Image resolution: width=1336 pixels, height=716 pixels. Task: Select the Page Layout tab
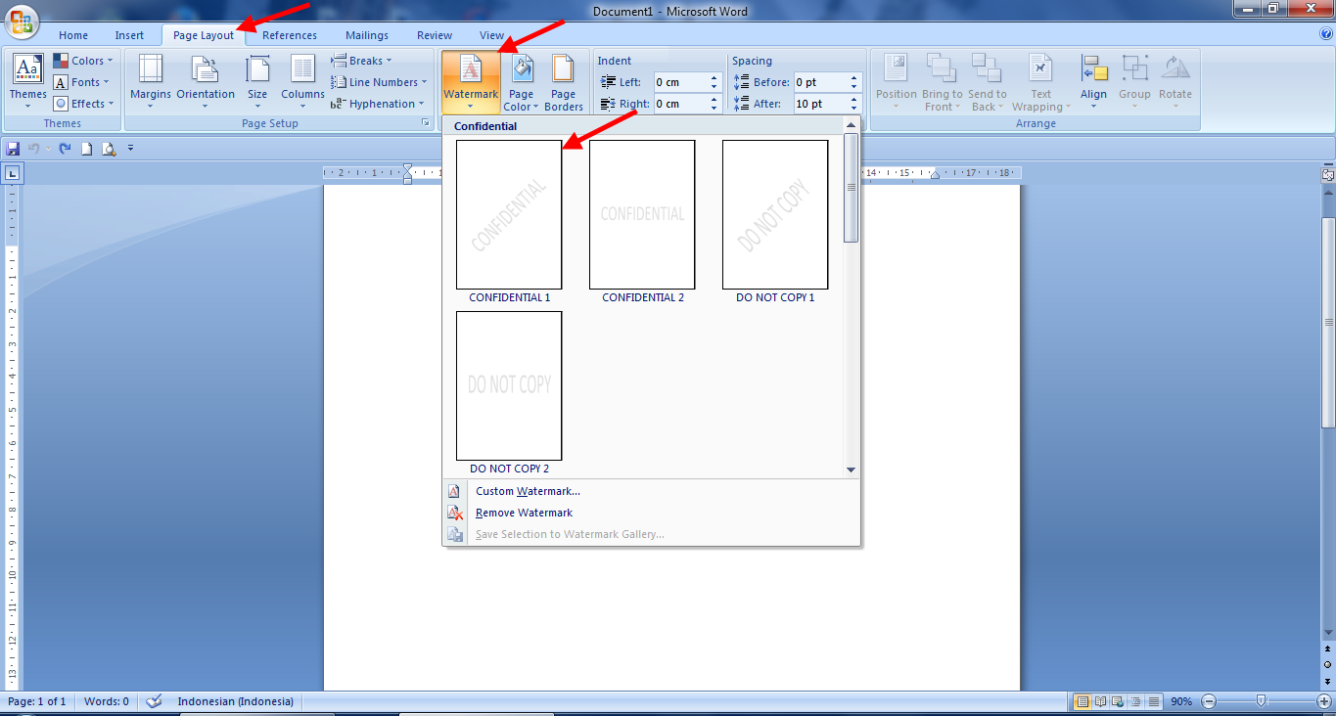pyautogui.click(x=204, y=35)
